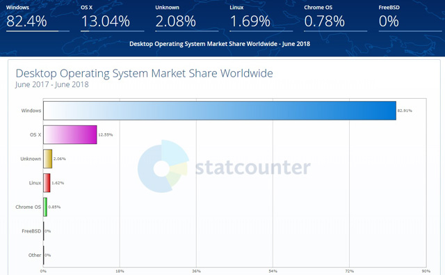This screenshot has width=445, height=275.
Task: Click the magenta OS X bar
Action: click(70, 134)
